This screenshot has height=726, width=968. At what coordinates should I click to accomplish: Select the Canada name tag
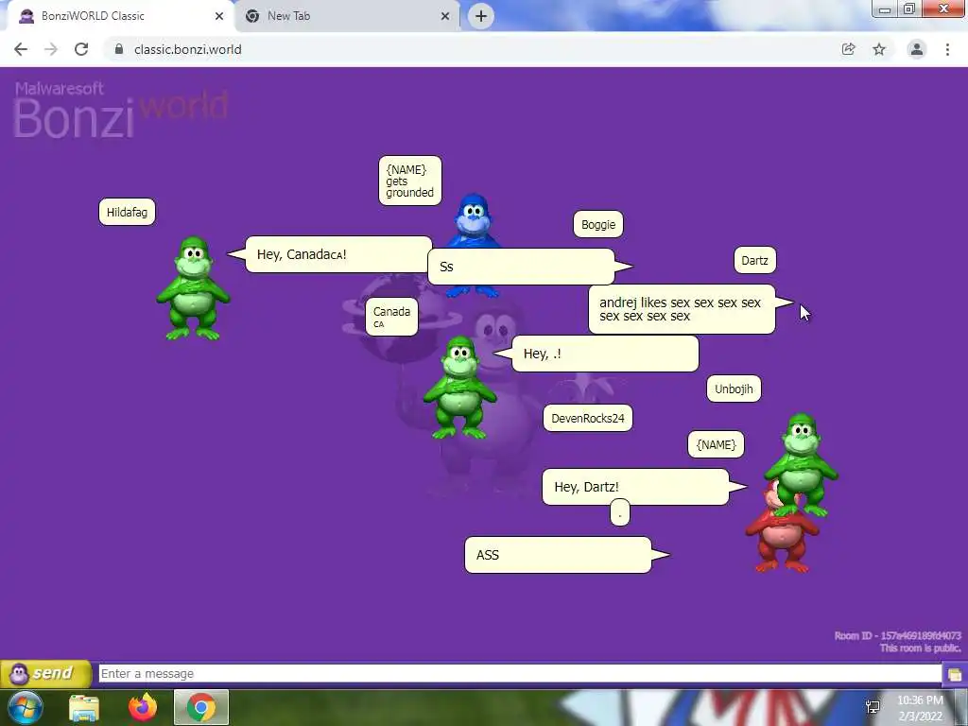click(391, 317)
